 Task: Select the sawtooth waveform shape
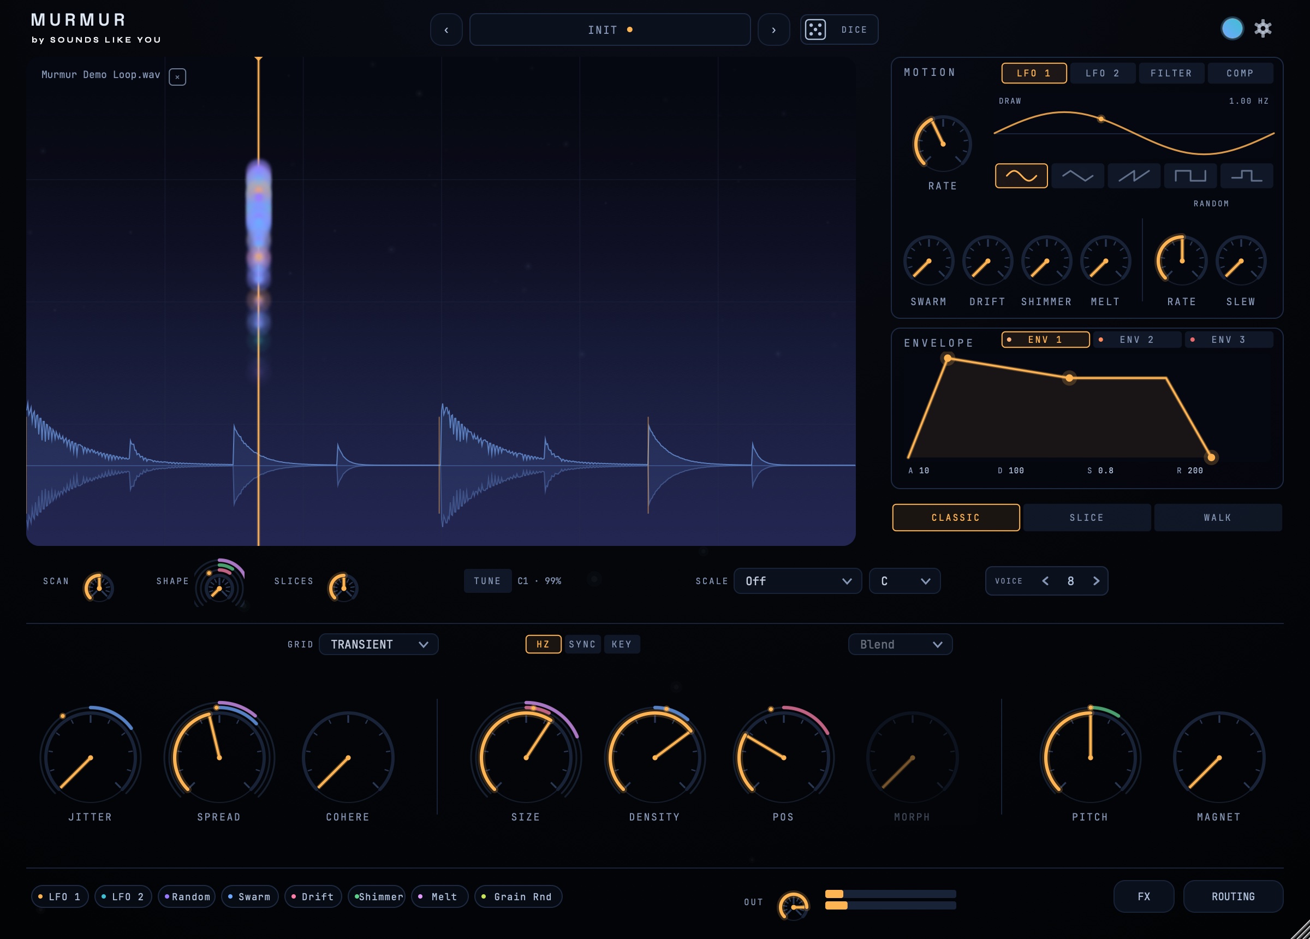pyautogui.click(x=1133, y=176)
